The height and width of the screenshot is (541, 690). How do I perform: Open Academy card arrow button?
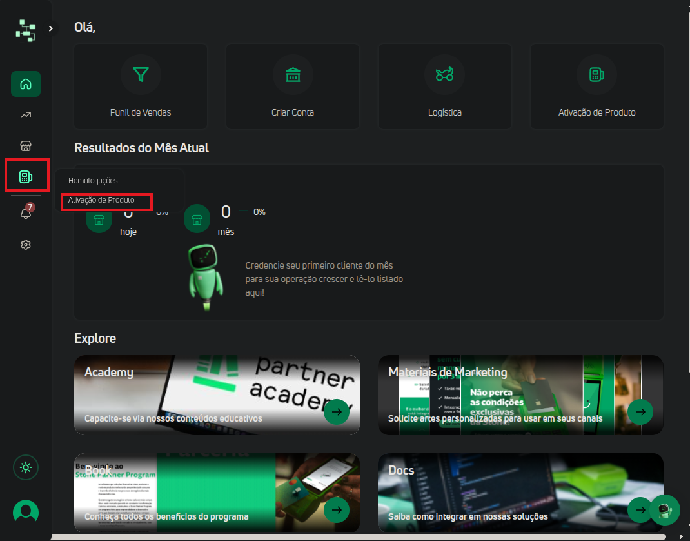point(337,411)
